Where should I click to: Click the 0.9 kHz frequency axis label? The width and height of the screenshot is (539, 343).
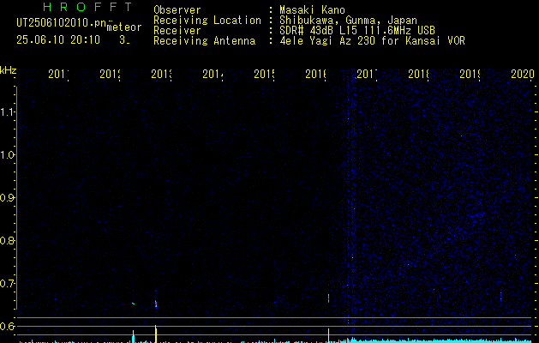8,197
